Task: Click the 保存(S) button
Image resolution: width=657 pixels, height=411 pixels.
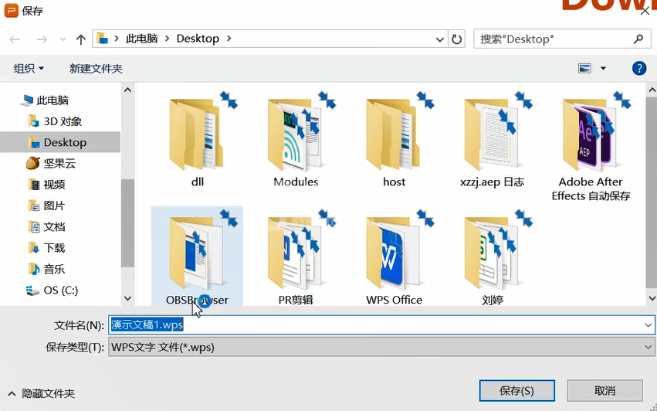Action: (517, 391)
